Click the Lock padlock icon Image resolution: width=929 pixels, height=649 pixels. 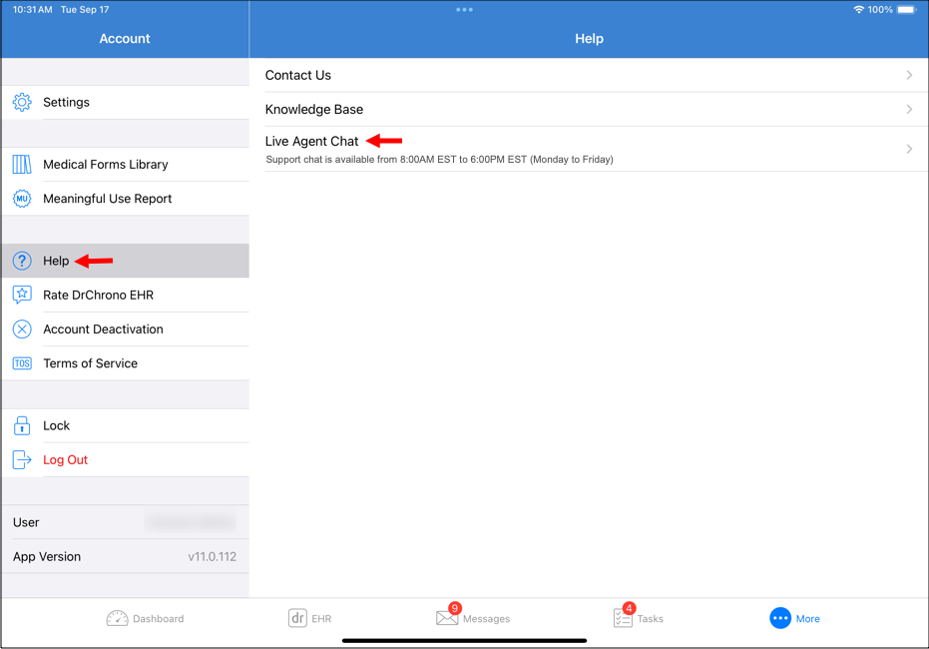point(22,425)
